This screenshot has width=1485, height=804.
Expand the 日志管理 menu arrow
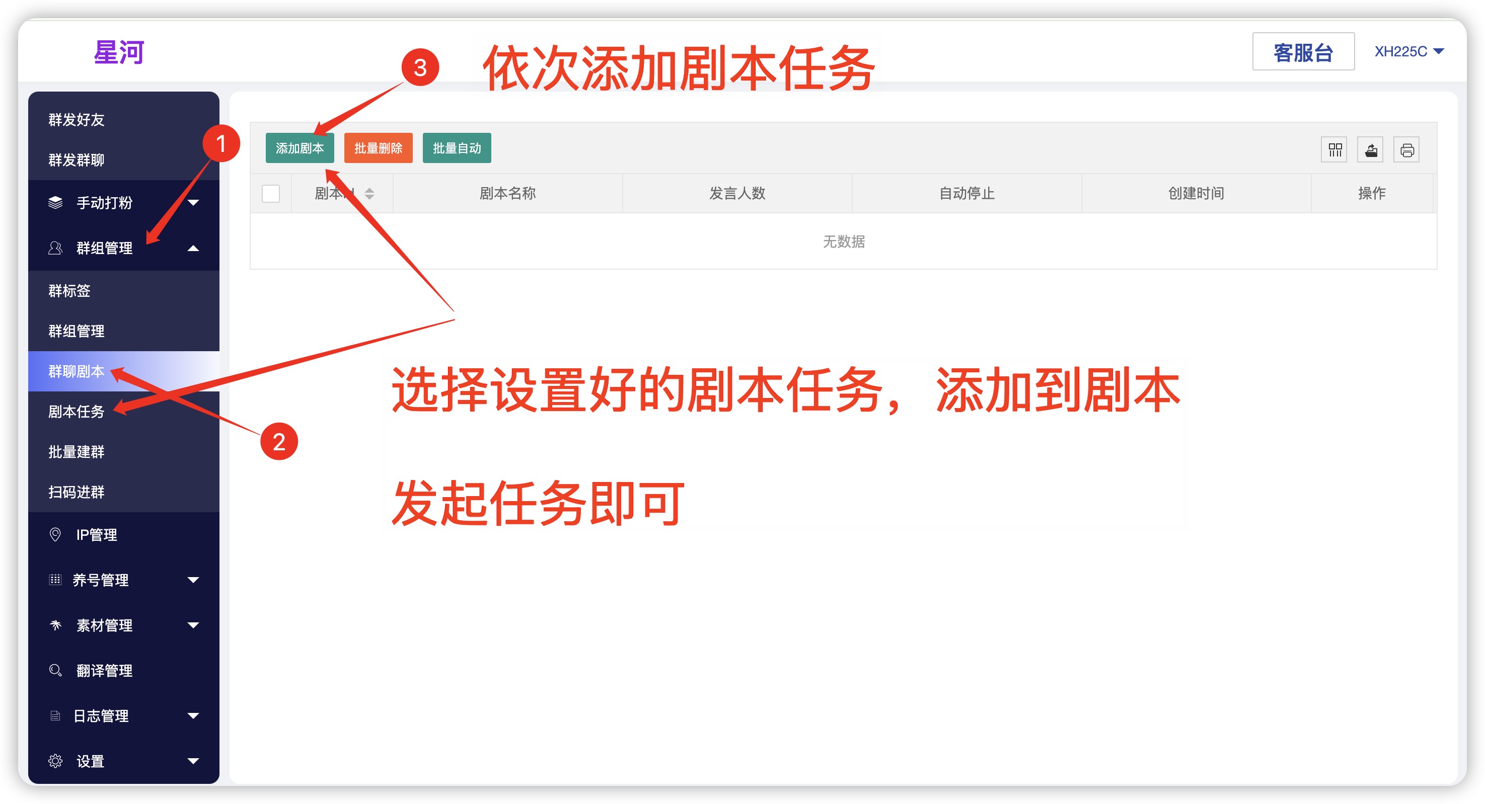pyautogui.click(x=193, y=715)
